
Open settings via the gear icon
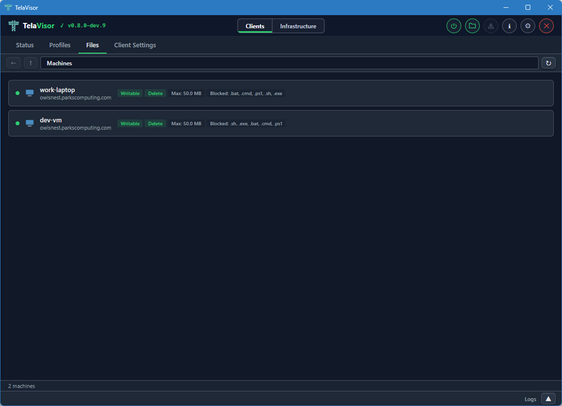coord(527,26)
